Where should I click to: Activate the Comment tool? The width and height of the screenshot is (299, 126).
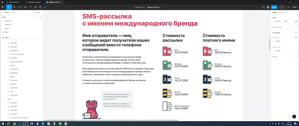[x=45, y=7]
